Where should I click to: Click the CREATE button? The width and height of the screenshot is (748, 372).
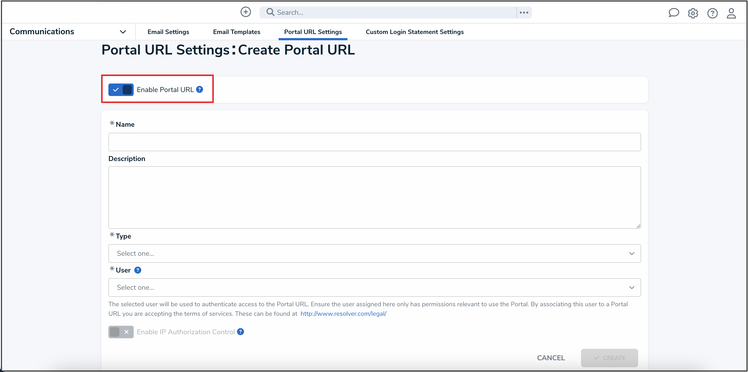[610, 358]
